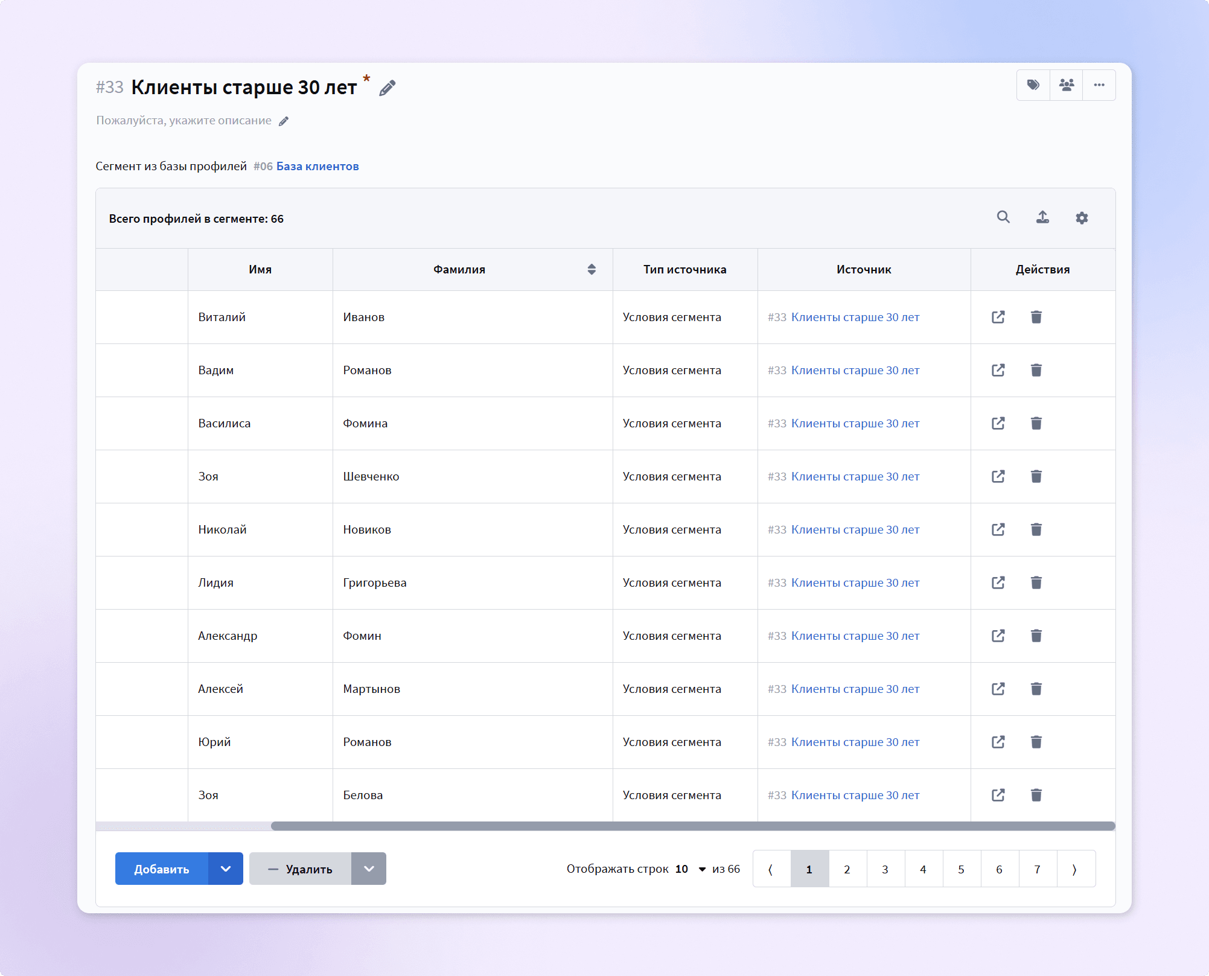Delete Юрий Романов row
1209x976 pixels.
1036,742
